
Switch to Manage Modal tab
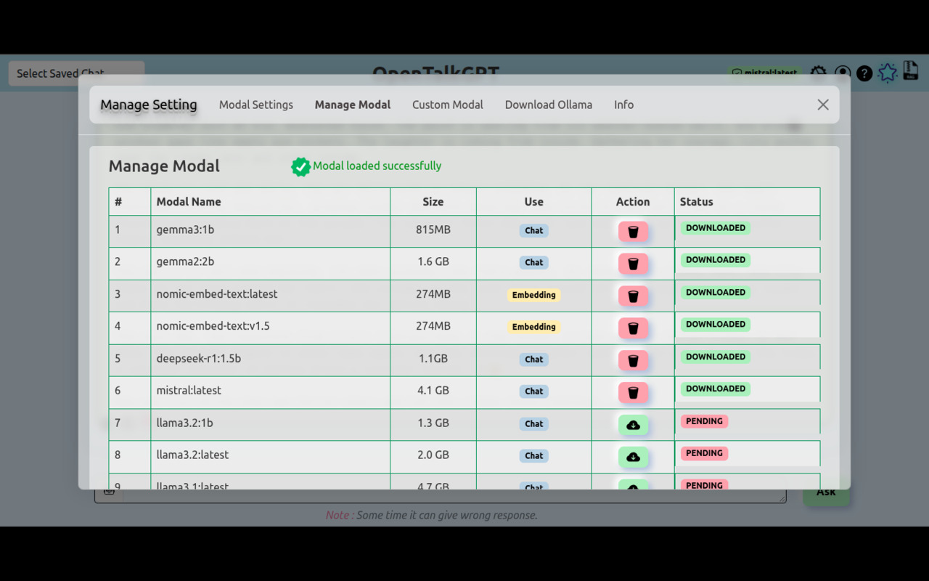click(353, 105)
